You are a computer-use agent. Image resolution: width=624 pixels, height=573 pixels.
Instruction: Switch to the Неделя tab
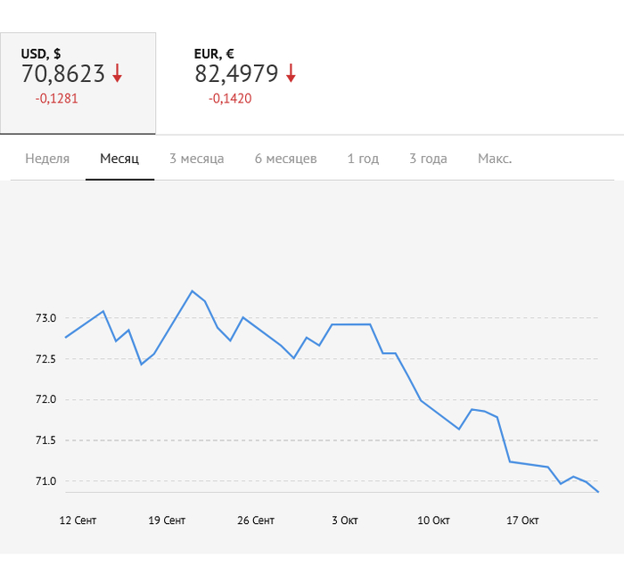pos(47,159)
